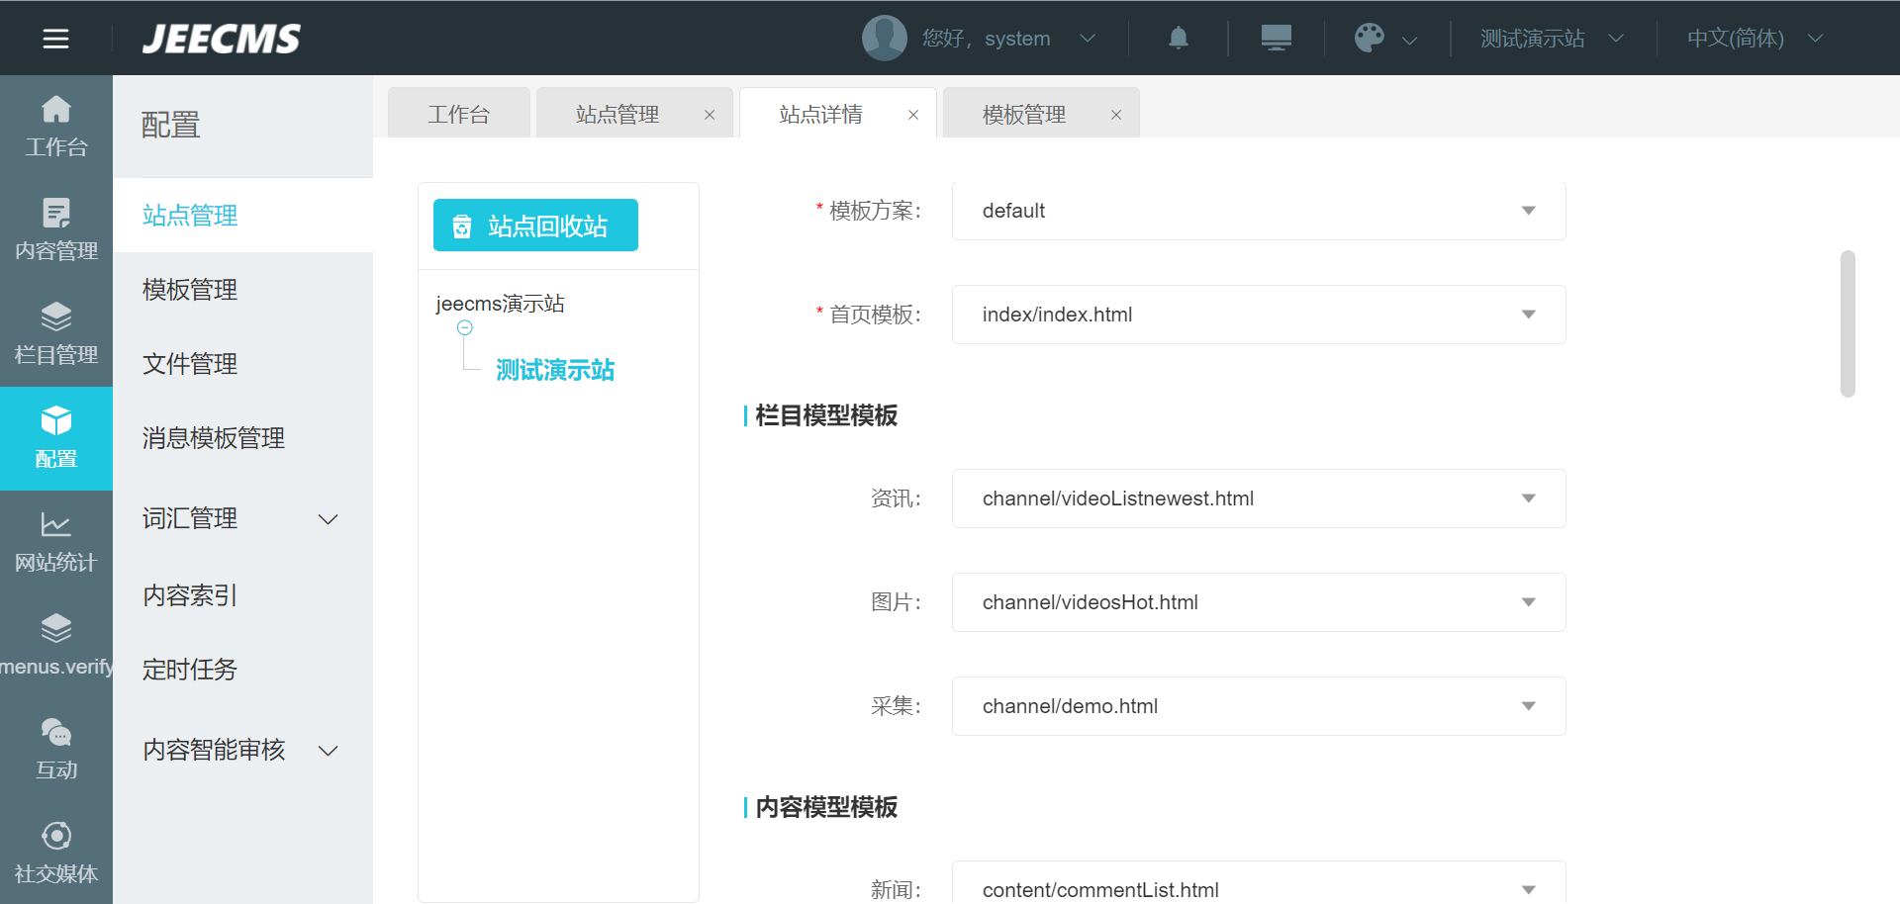
Task: Click the vertical scrollbar thumb
Action: [1848, 323]
